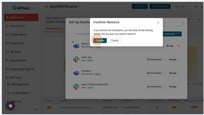Click the Security Hub shield icon
204x115 pixels.
7,26
